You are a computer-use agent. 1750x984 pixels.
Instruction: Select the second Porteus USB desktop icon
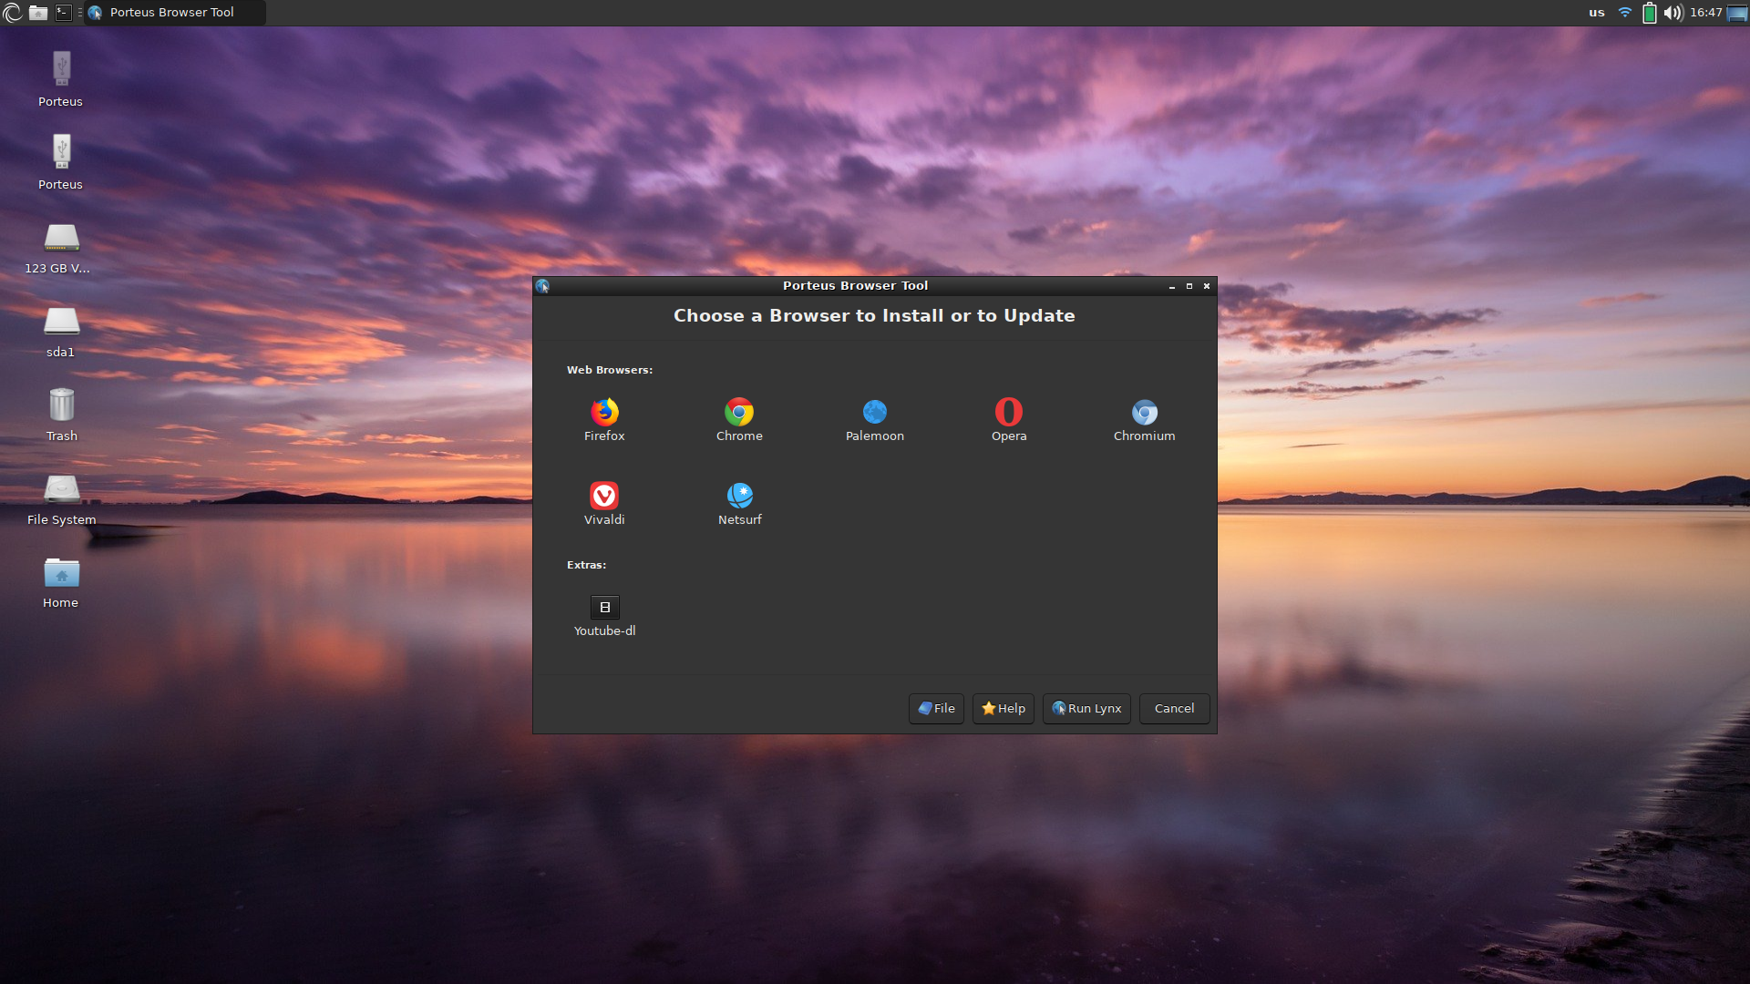tap(61, 163)
